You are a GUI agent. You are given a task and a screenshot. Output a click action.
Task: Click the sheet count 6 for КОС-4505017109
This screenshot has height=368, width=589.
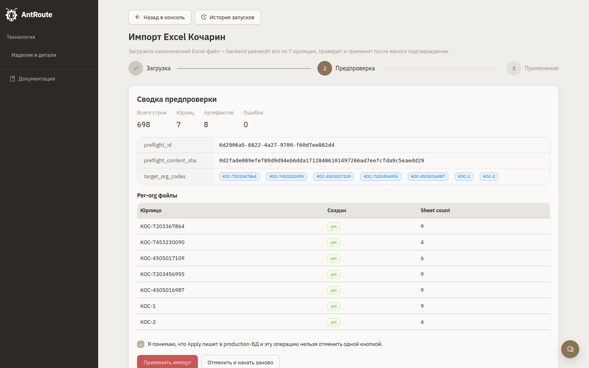coord(422,258)
